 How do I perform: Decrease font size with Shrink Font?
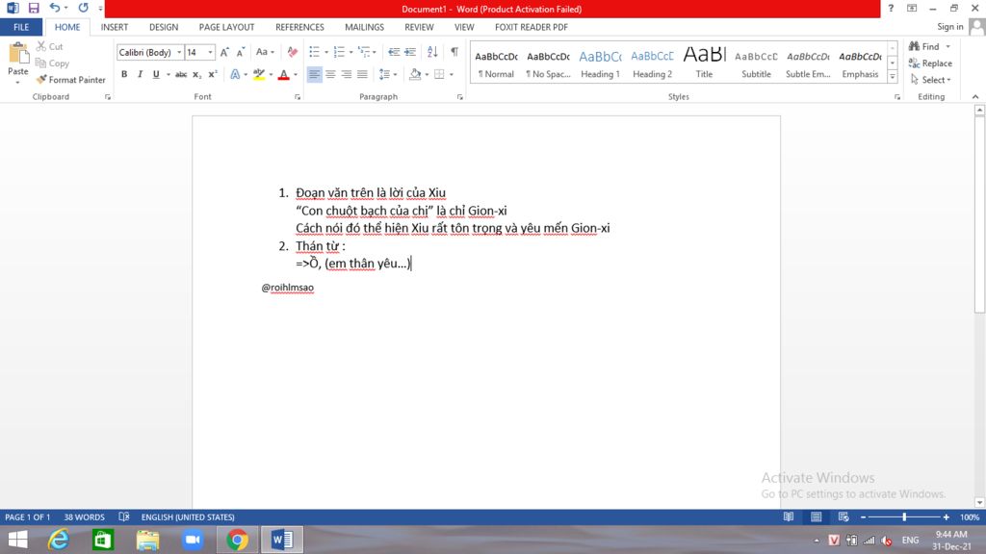(x=240, y=52)
